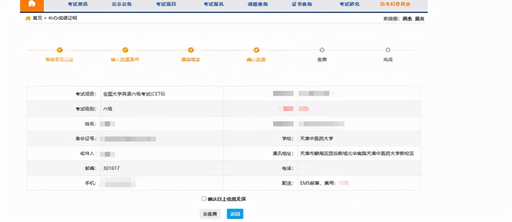Image resolution: width=512 pixels, height=222 pixels.
Task: Open first nav menu item beside home
Action: pyautogui.click(x=78, y=4)
